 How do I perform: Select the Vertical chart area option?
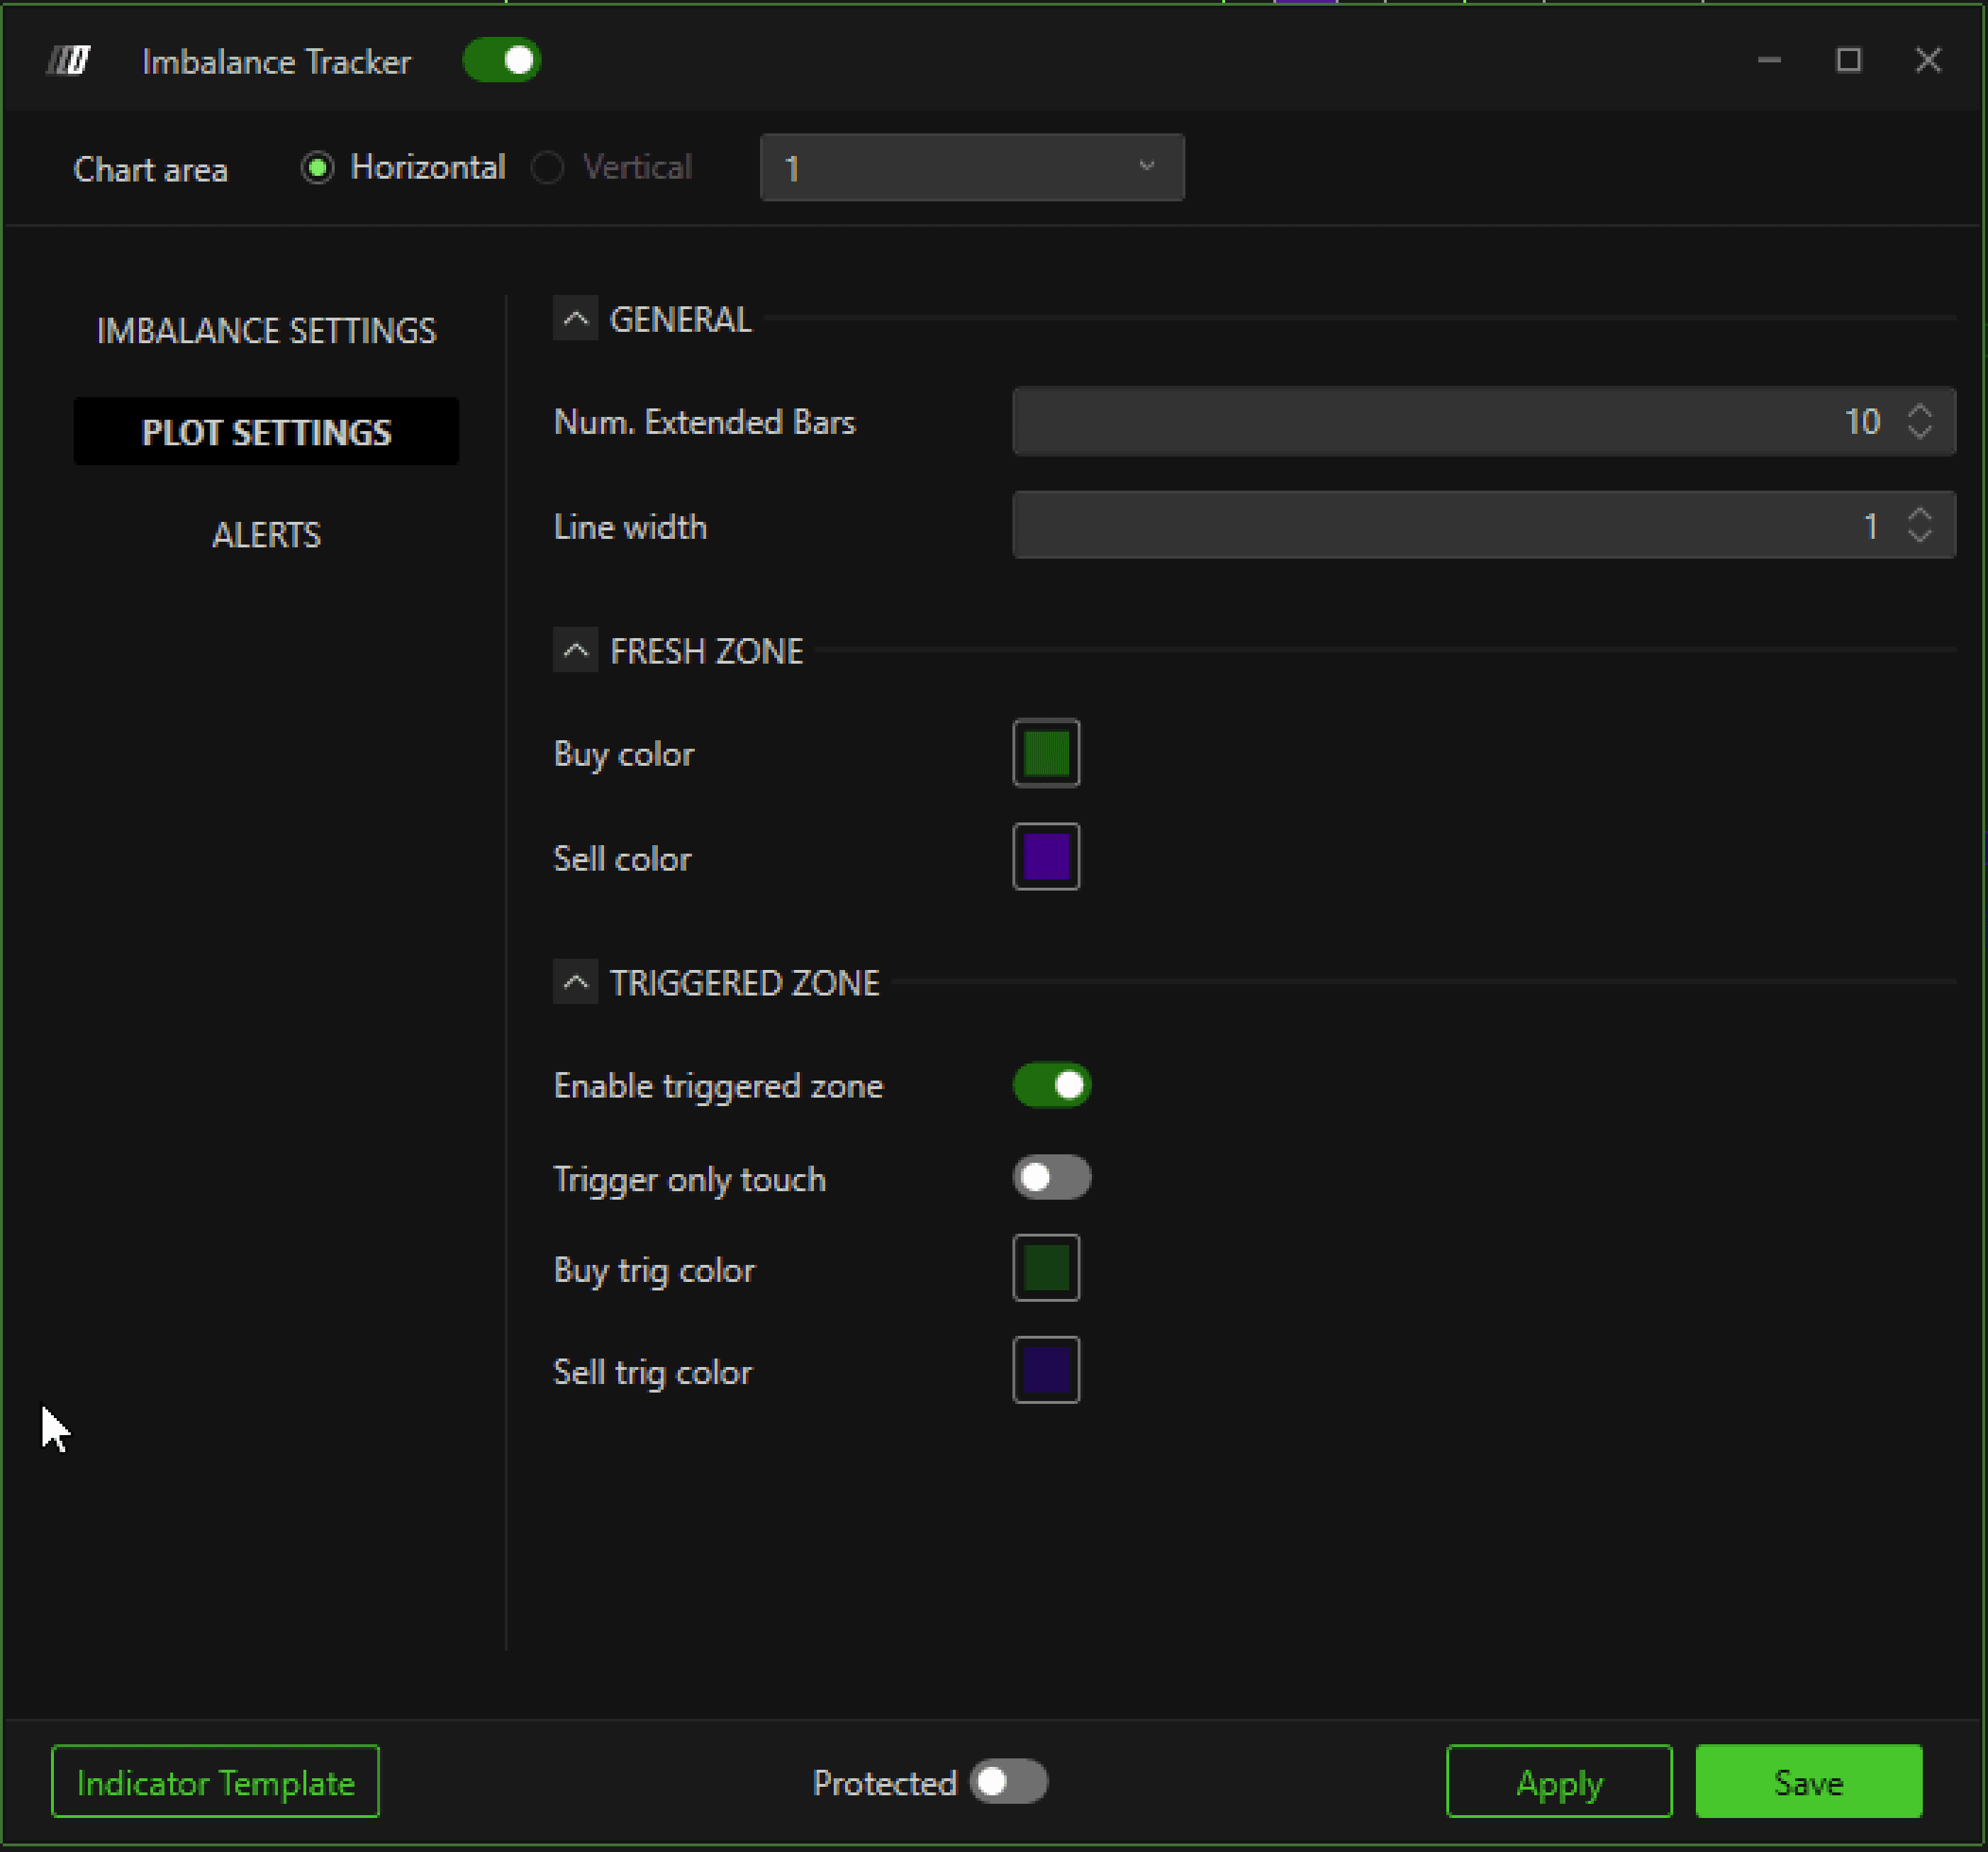548,168
